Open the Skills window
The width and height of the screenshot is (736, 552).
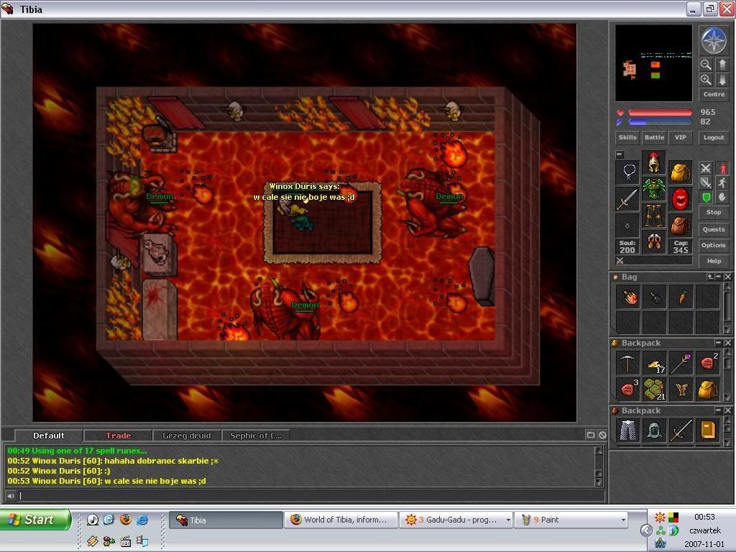(x=627, y=137)
